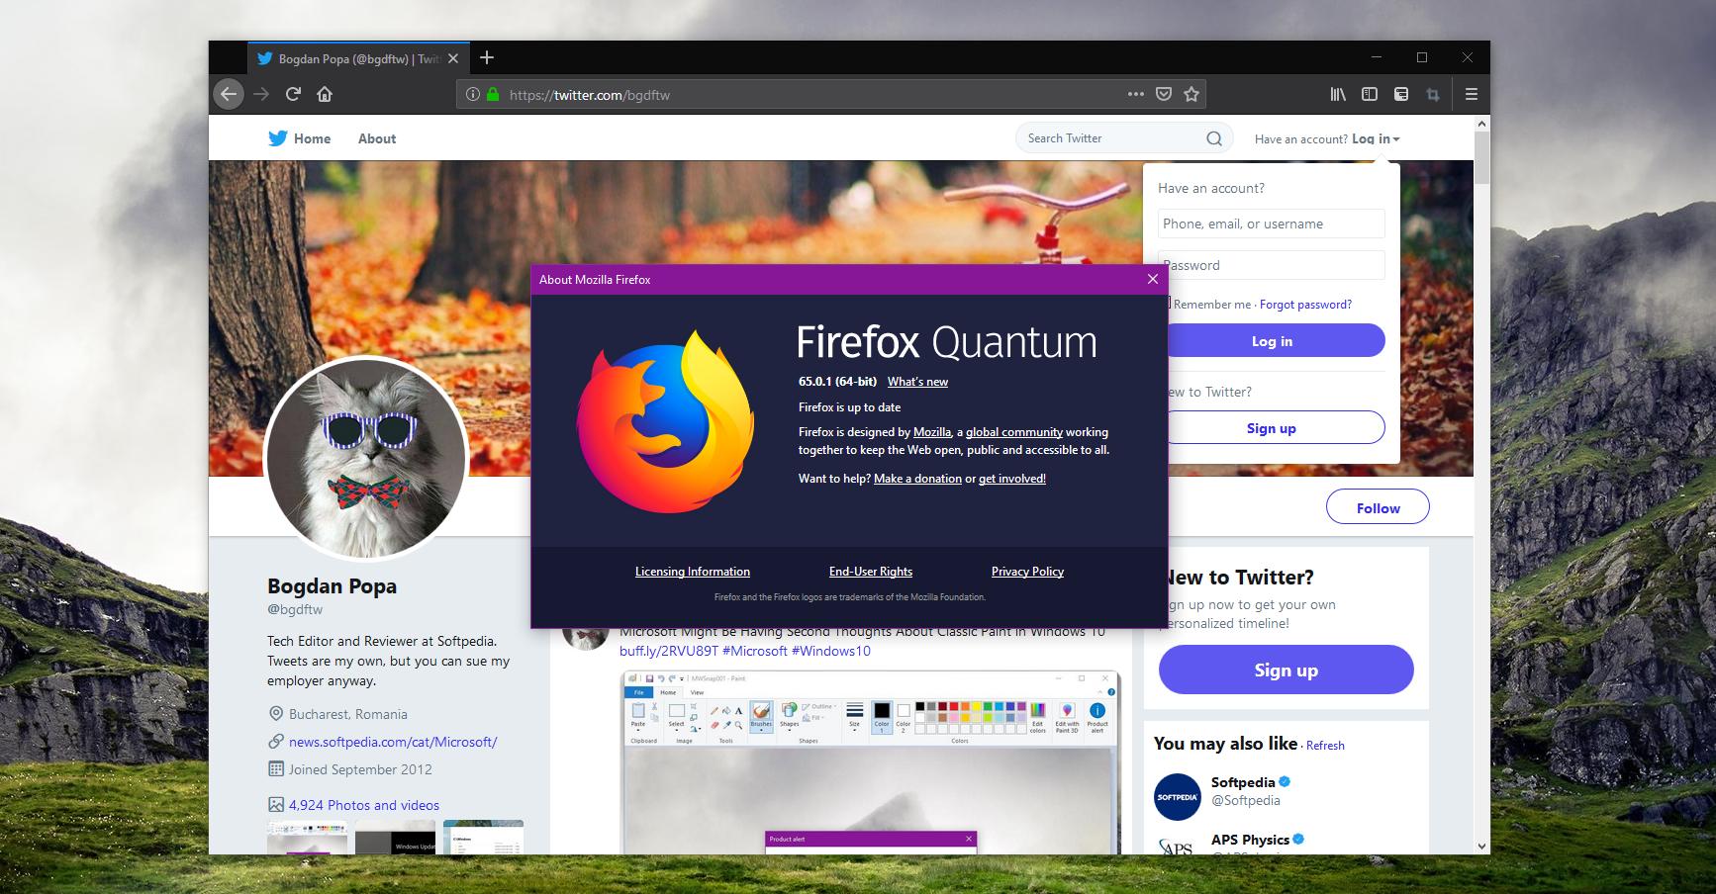Click the Twitter bird logo

coord(279,137)
